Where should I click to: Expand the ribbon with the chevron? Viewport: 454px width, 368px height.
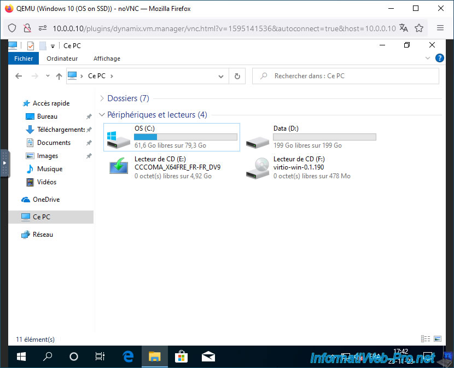pyautogui.click(x=428, y=58)
